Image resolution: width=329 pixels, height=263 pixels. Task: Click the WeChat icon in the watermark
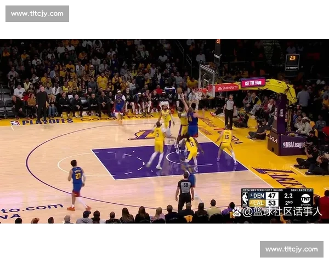(x=237, y=211)
